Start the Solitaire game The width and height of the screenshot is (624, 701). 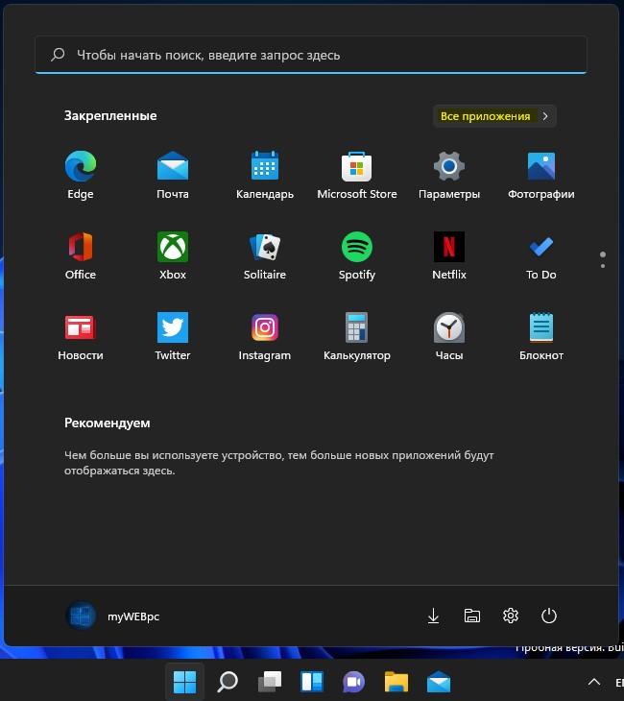pyautogui.click(x=265, y=255)
